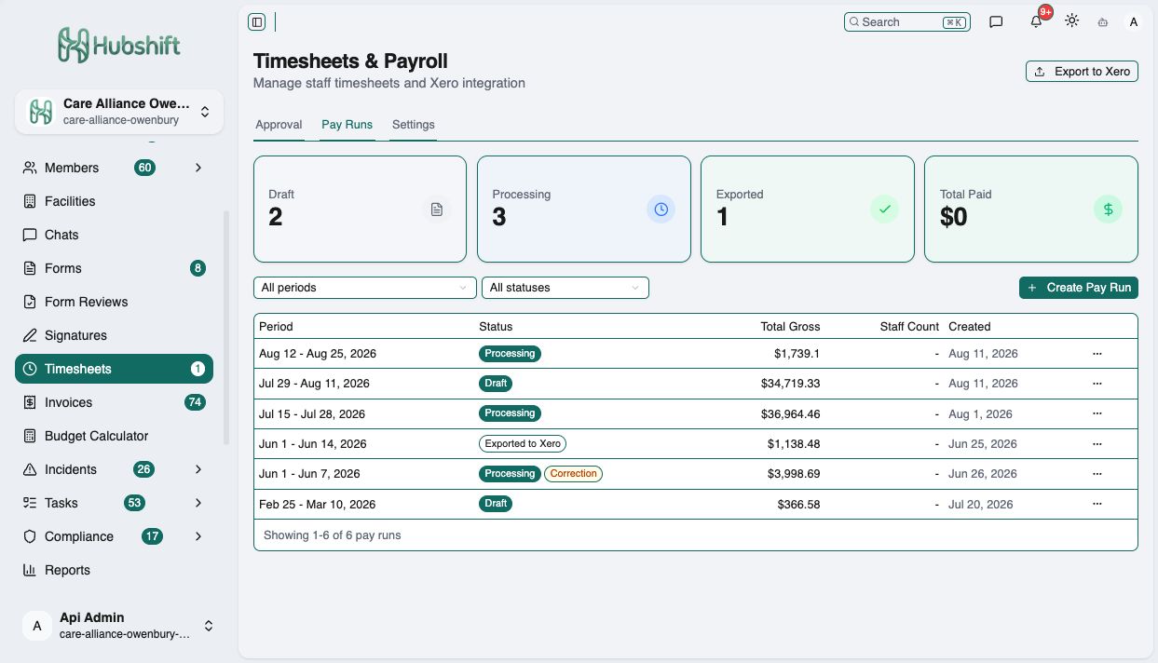Switch to the Settings tab

point(413,125)
